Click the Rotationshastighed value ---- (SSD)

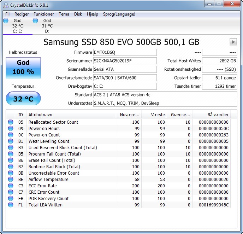pyautogui.click(x=220, y=69)
